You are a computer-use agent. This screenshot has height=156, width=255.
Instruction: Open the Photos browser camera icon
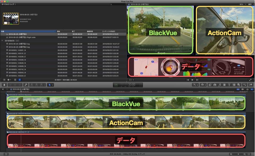click(215, 85)
